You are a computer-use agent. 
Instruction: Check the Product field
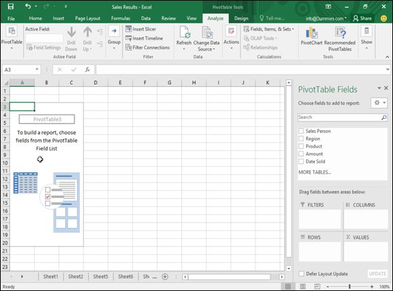(301, 147)
